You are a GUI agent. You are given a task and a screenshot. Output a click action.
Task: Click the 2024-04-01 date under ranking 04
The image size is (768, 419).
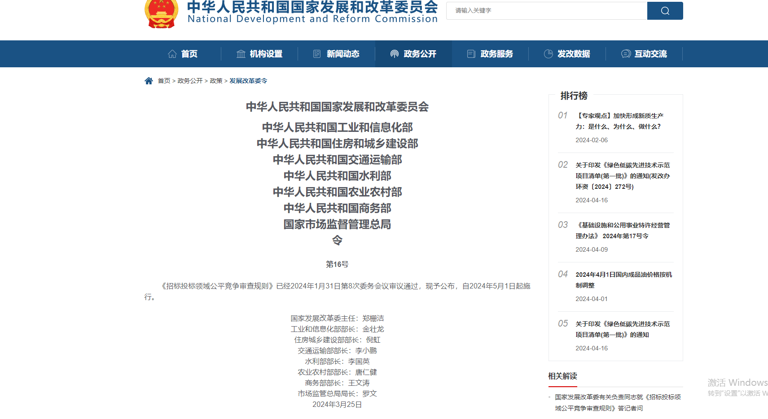click(592, 299)
